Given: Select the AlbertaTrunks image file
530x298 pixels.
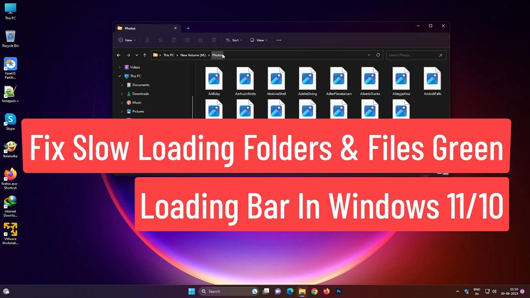Looking at the screenshot, I should [370, 82].
